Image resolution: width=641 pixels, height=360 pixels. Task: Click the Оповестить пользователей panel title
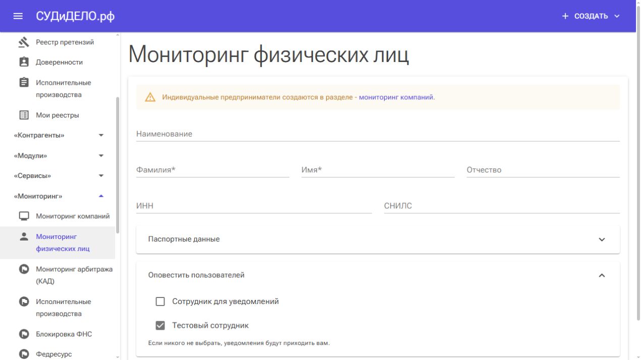point(196,275)
